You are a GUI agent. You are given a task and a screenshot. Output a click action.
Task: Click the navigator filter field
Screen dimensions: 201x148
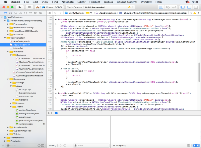[22, 146]
